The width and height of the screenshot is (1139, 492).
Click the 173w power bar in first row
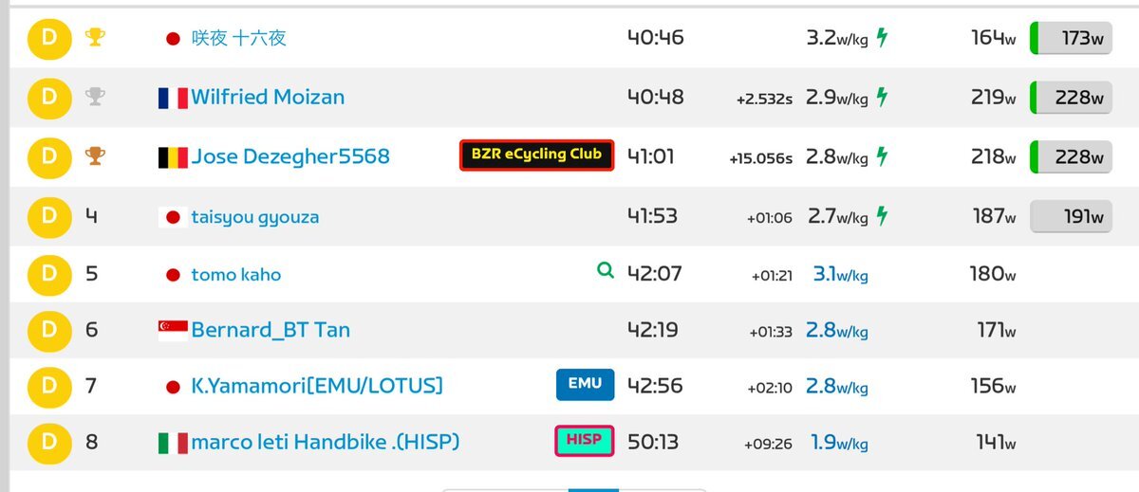(1072, 39)
